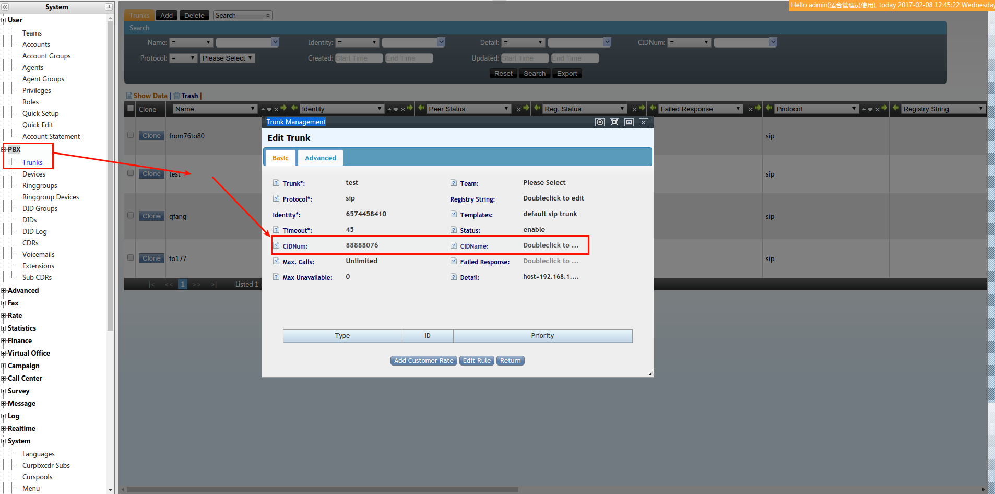Screen dimensions: 995x494
Task: Click the help icon beside the Failed Response label
Action: pyautogui.click(x=453, y=261)
